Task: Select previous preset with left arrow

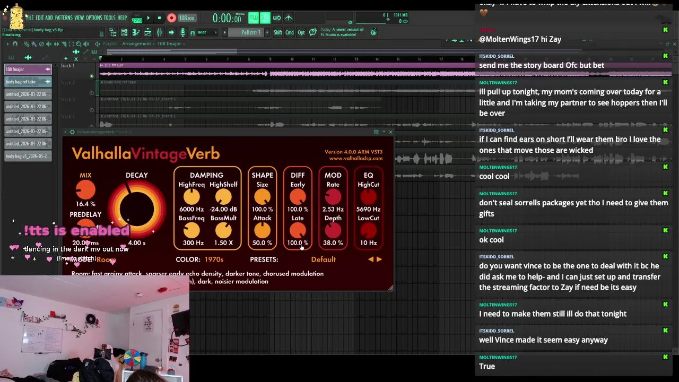Action: pos(371,259)
